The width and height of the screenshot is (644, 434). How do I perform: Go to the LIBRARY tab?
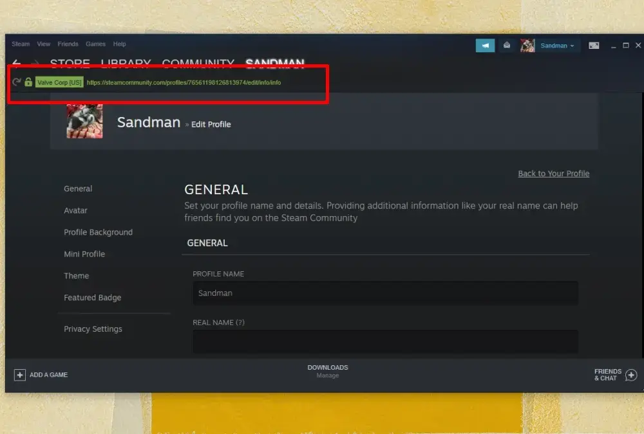point(126,62)
